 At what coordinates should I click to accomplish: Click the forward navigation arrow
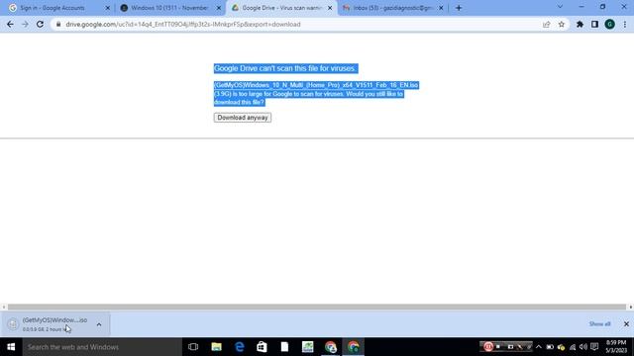coord(25,24)
